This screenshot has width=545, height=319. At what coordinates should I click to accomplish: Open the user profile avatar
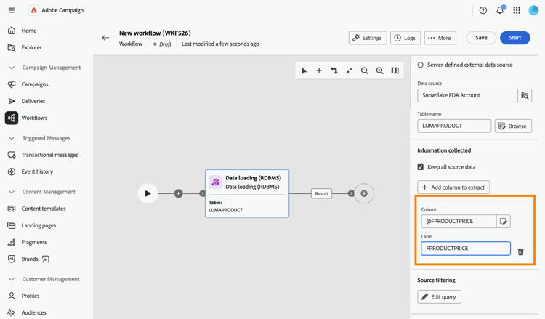(533, 10)
